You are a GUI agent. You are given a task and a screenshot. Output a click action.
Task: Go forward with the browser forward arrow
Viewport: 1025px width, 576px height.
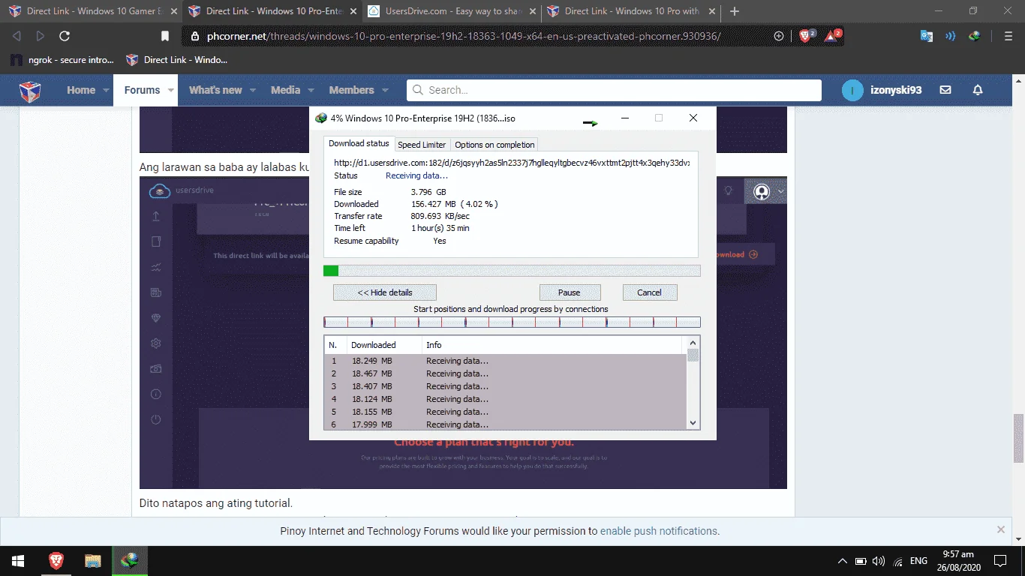[40, 36]
